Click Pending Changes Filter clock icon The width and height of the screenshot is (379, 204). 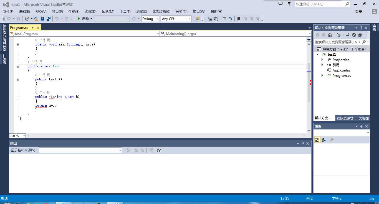click(339, 35)
